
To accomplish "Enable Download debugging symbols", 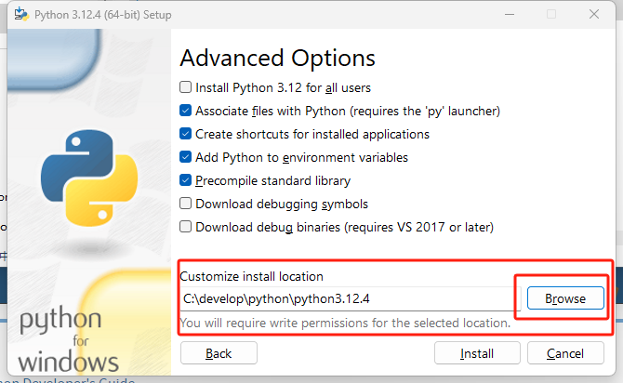I will [x=187, y=204].
